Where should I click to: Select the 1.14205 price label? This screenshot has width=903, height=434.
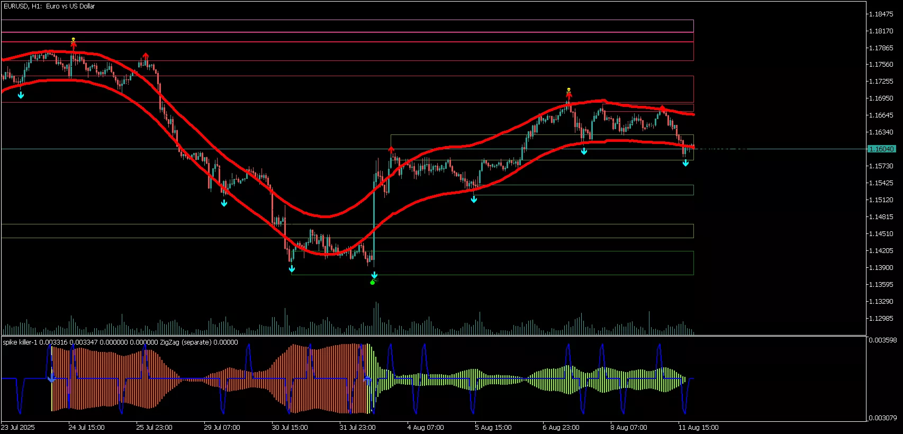point(881,251)
